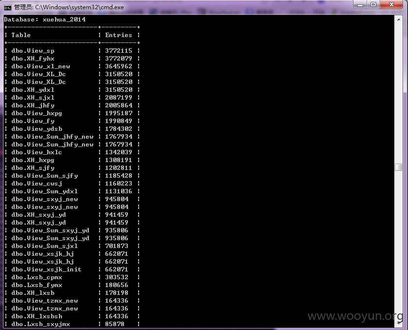This screenshot has width=408, height=330.
Task: Select the dbo.View_Sum_sjxl table name
Action: click(x=44, y=246)
